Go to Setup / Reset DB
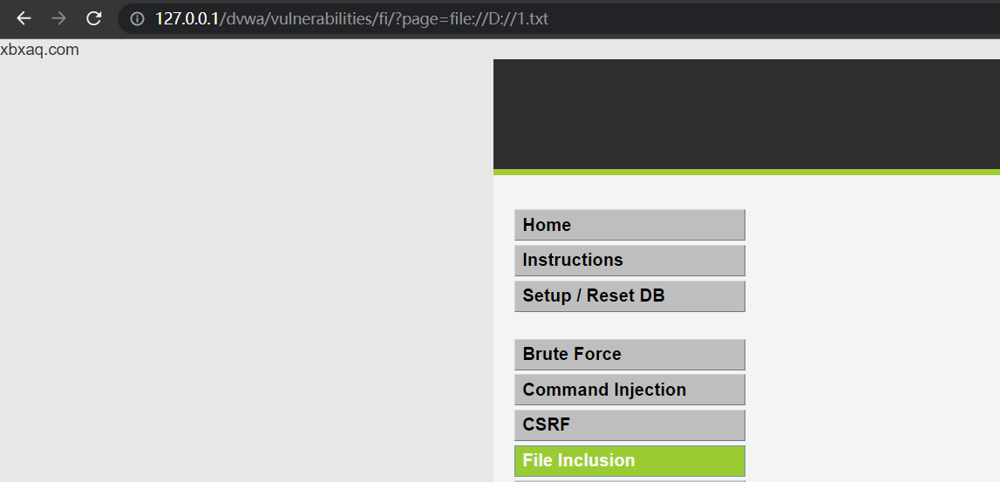Screen dimensions: 1000x482 [x=629, y=295]
